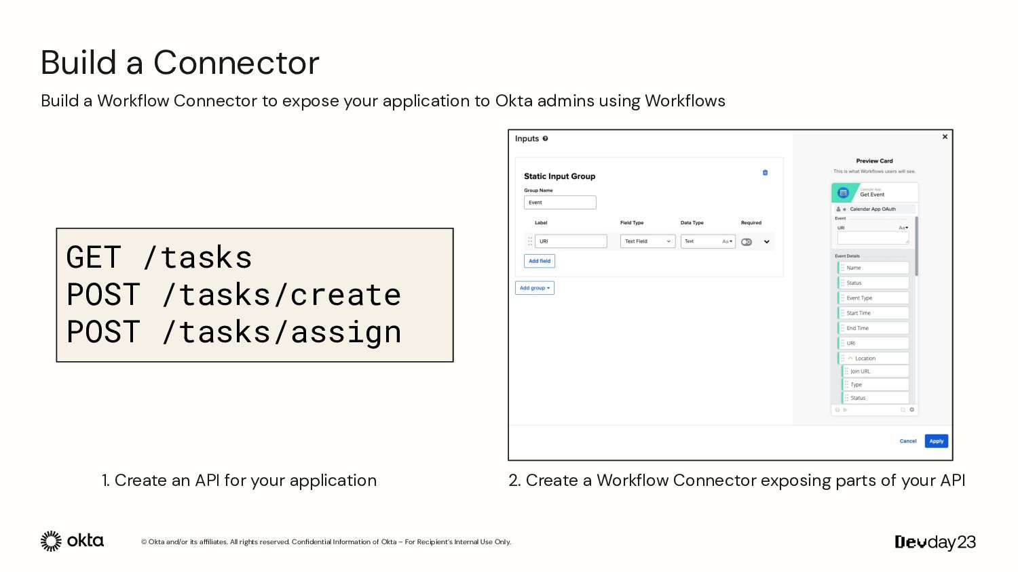Click the Get Event card title
Viewport: 1018px width, 572px height.
click(872, 195)
